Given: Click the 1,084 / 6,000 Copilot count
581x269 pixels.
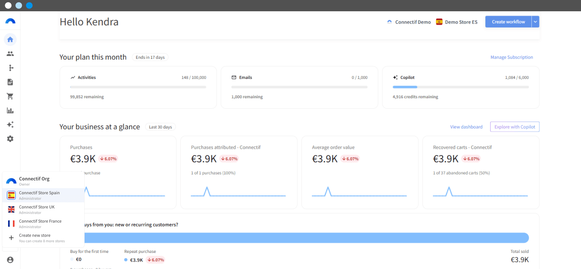Looking at the screenshot, I should (517, 78).
